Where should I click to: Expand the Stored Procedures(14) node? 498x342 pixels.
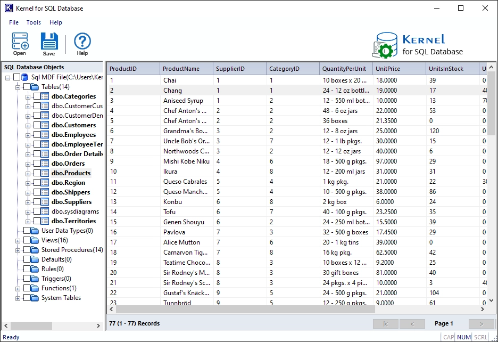(18, 250)
